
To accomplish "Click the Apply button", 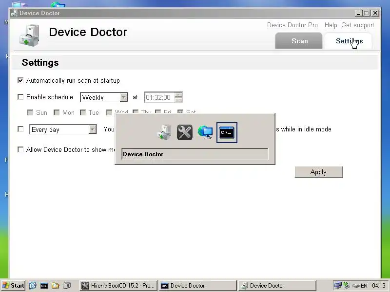I will [319, 172].
